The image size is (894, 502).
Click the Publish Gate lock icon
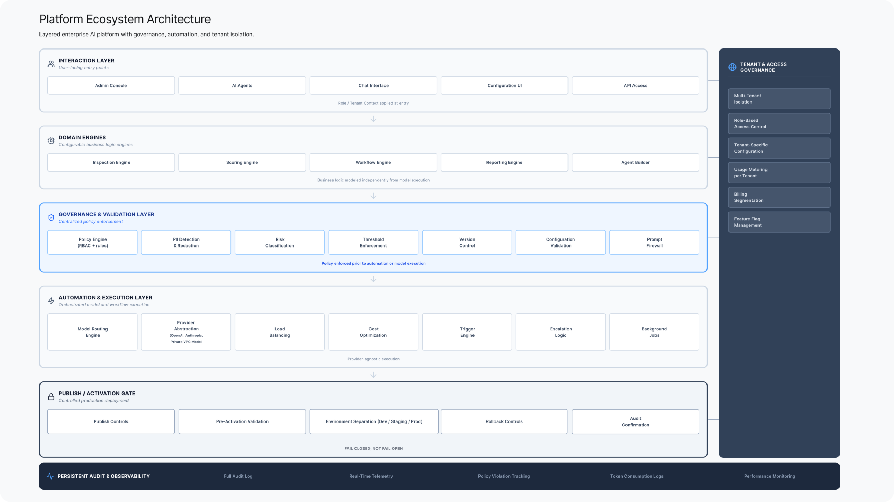click(51, 397)
